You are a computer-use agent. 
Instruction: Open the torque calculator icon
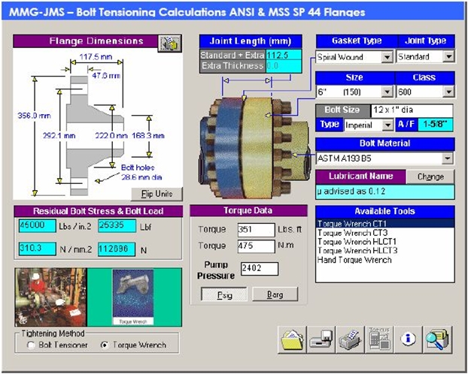(x=377, y=340)
